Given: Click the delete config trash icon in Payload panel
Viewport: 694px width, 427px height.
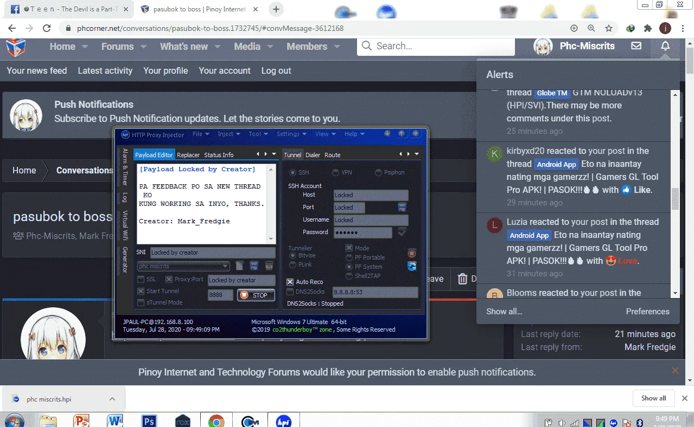Looking at the screenshot, I should (269, 266).
